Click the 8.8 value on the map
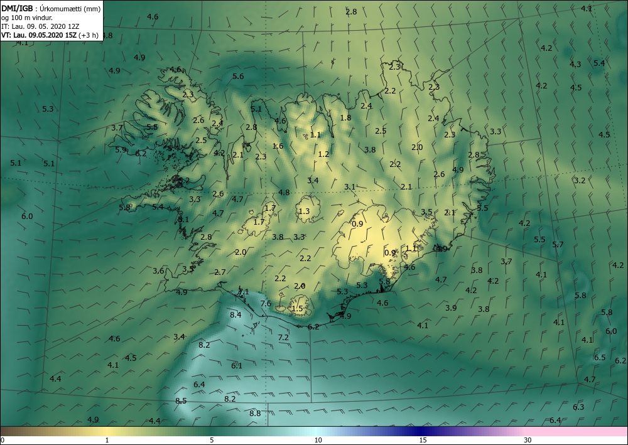 pyautogui.click(x=255, y=414)
